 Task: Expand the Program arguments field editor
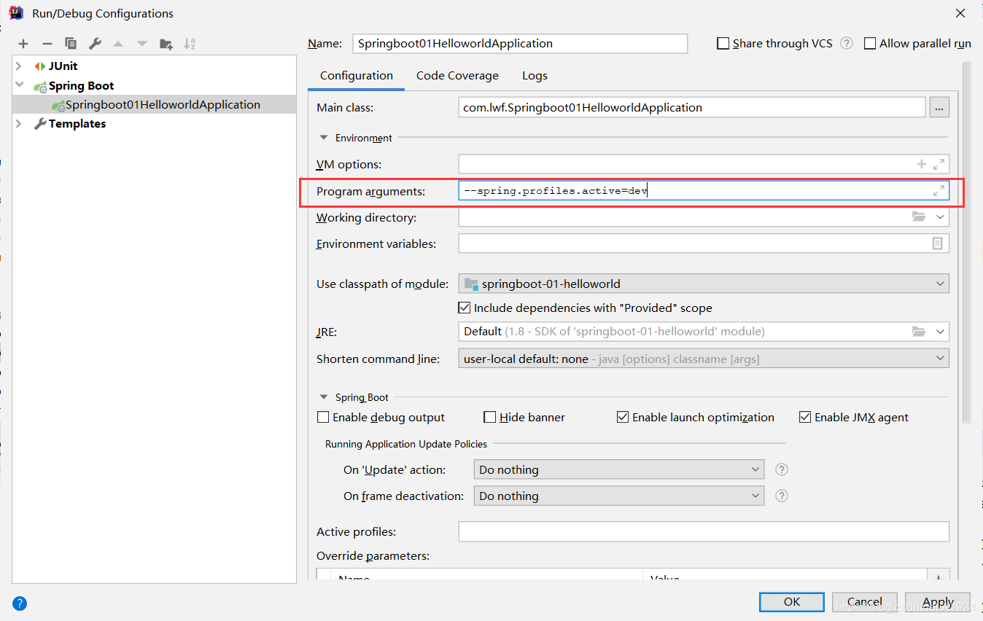939,191
